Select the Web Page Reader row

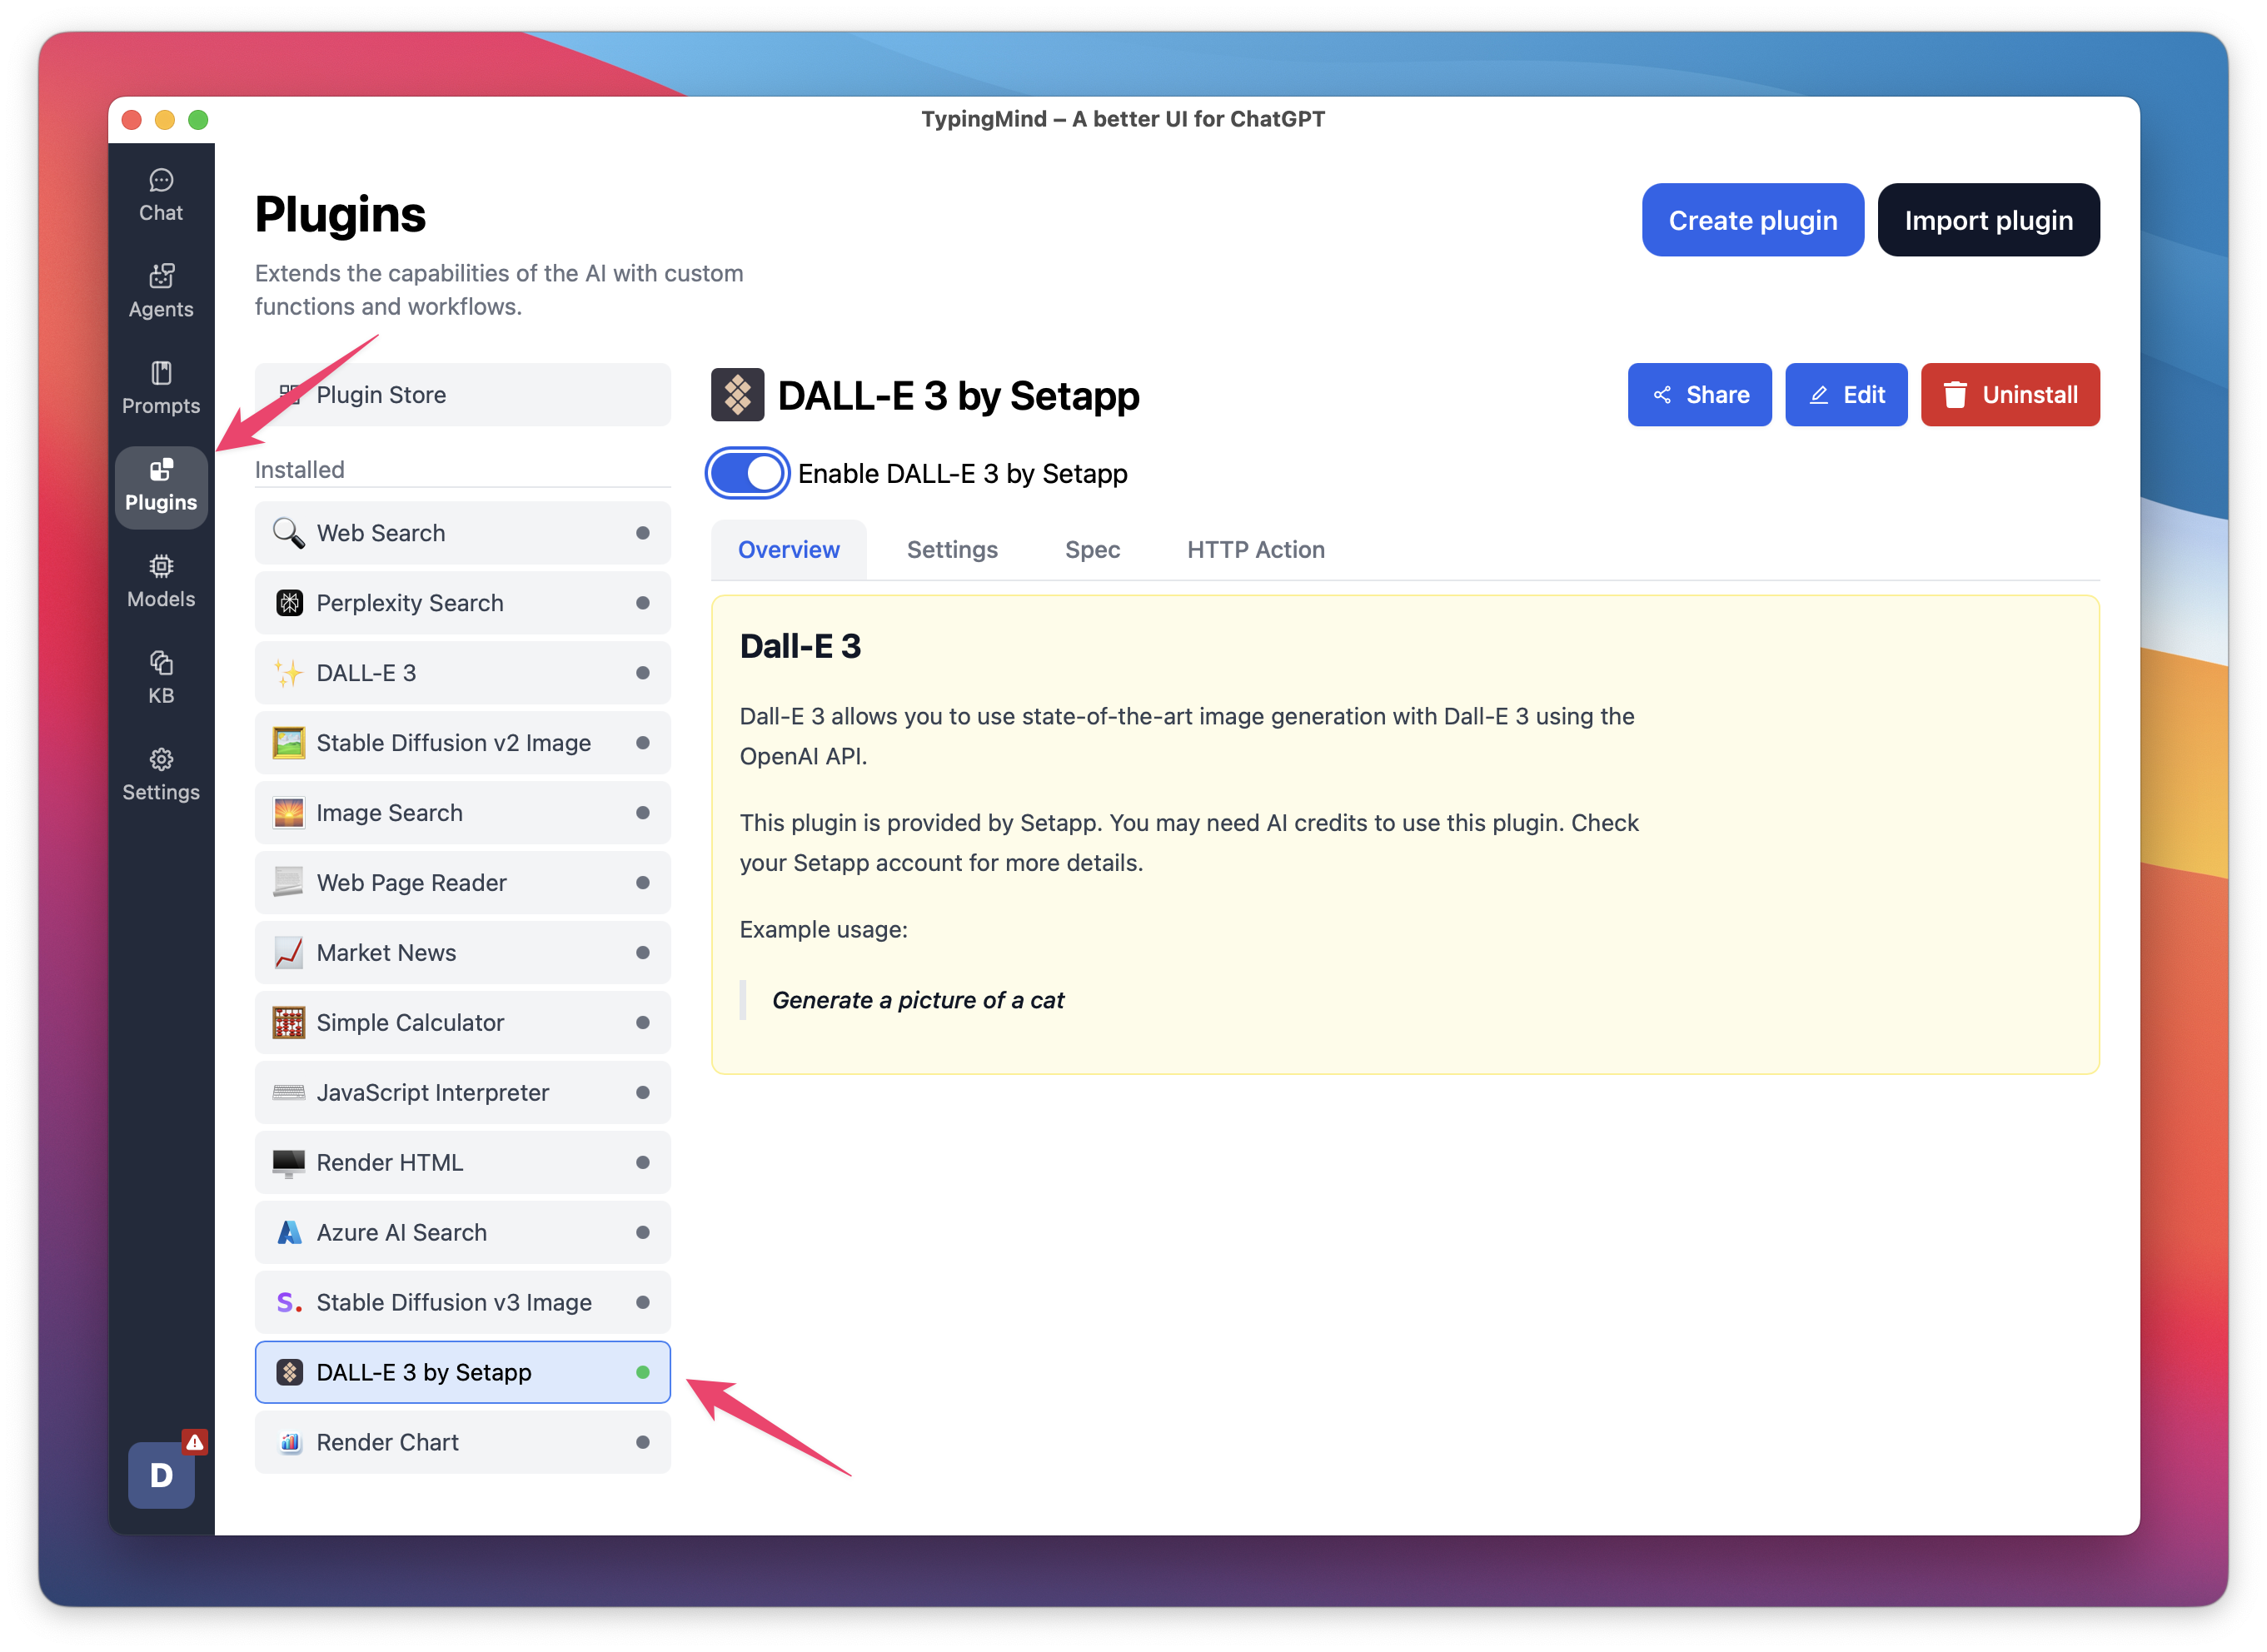462,883
